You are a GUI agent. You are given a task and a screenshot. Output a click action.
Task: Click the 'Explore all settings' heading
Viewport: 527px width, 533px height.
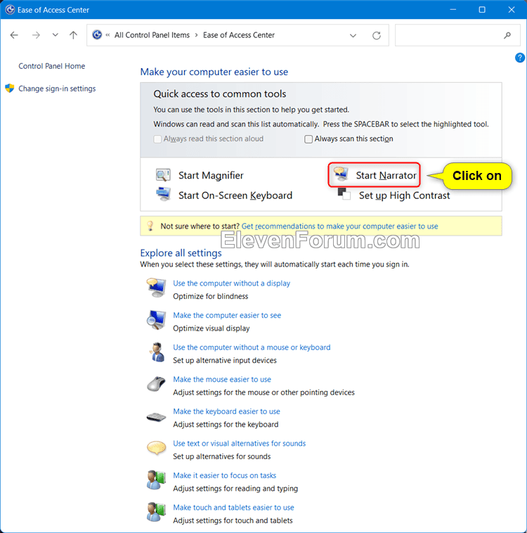pyautogui.click(x=181, y=253)
